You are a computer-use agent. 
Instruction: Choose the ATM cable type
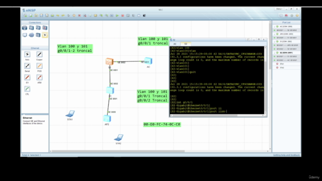(39, 77)
